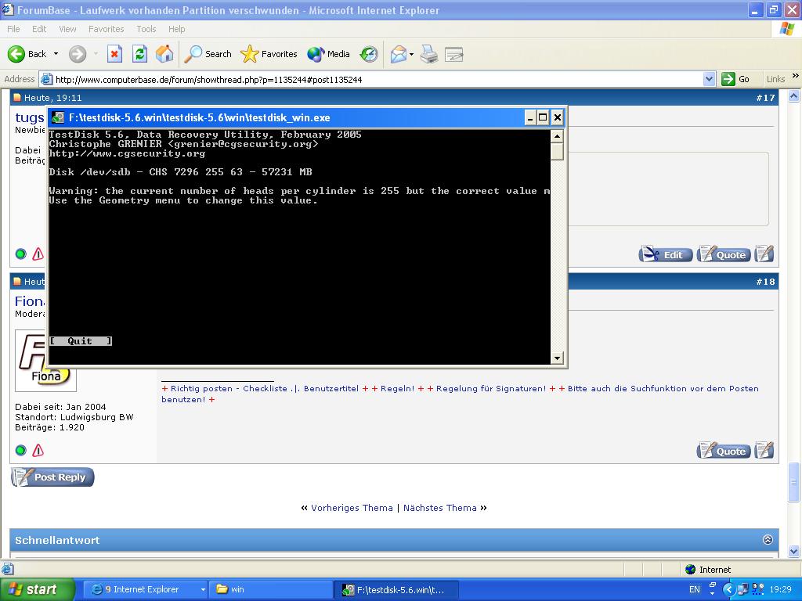802x601 pixels.
Task: Click the red report warning icon in Fiona's post
Action: coord(38,450)
